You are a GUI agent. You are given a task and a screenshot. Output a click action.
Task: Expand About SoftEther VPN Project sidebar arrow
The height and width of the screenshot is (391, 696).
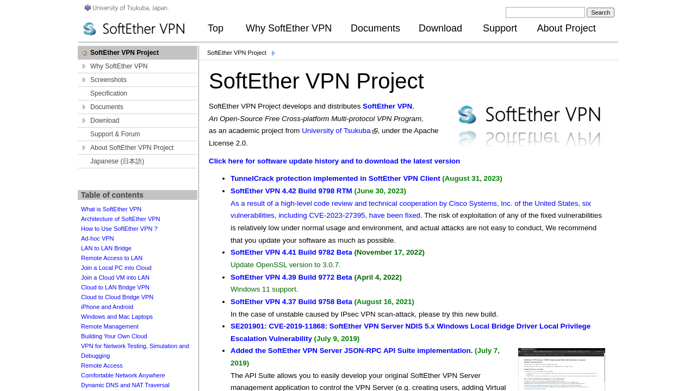(84, 148)
